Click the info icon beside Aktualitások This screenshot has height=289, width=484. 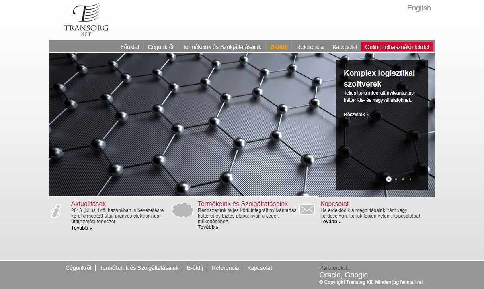56,211
